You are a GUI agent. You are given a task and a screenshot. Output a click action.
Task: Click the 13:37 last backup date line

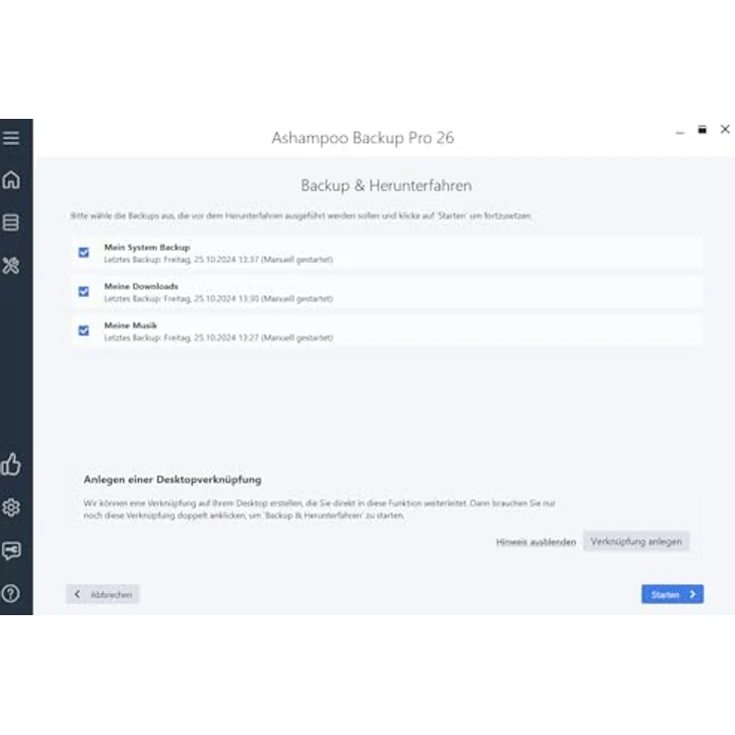click(x=219, y=260)
